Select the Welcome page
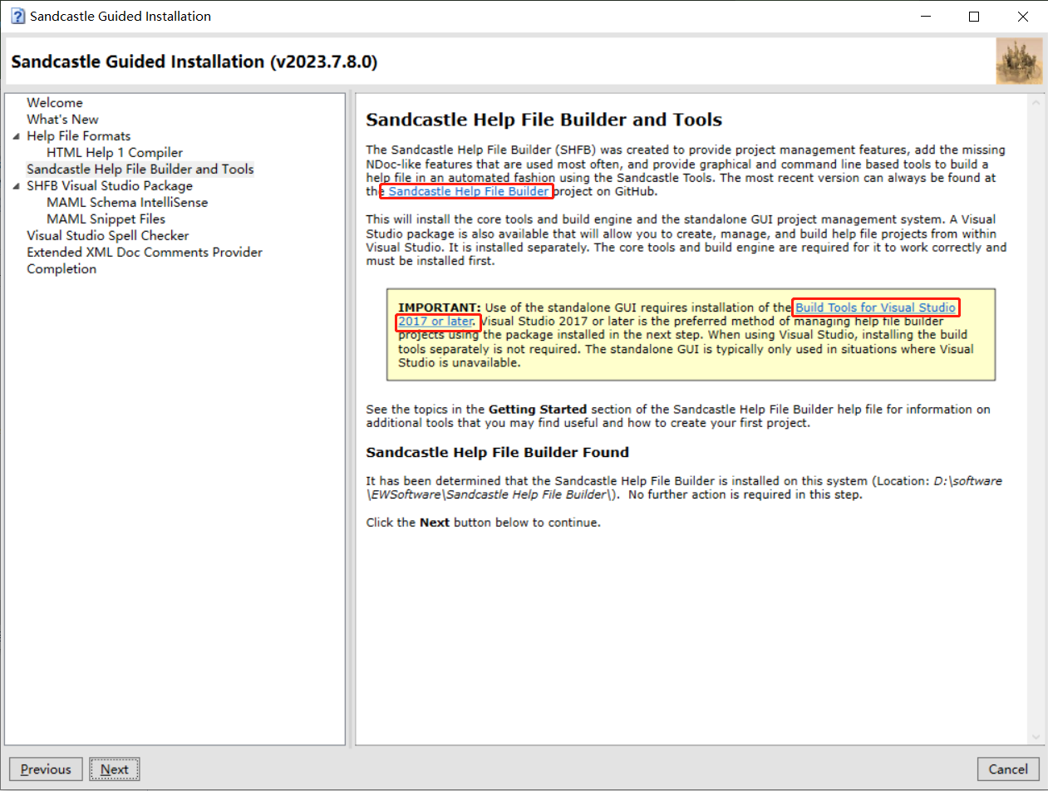The height and width of the screenshot is (791, 1048). click(55, 103)
